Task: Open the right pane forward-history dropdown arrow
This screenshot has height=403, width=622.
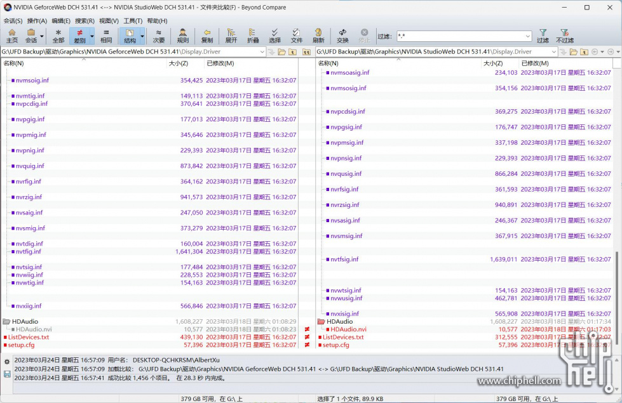Action: click(x=618, y=52)
